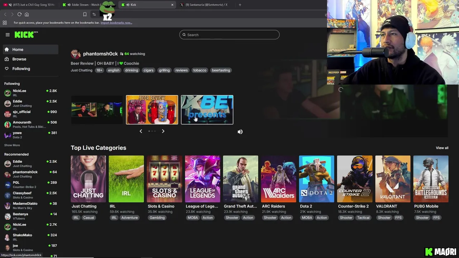The width and height of the screenshot is (459, 258).
Task: Open the Dota 2 category card
Action: [x=317, y=179]
